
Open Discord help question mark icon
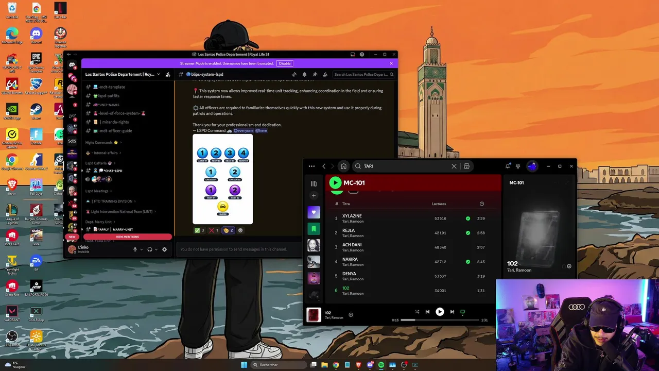362,54
